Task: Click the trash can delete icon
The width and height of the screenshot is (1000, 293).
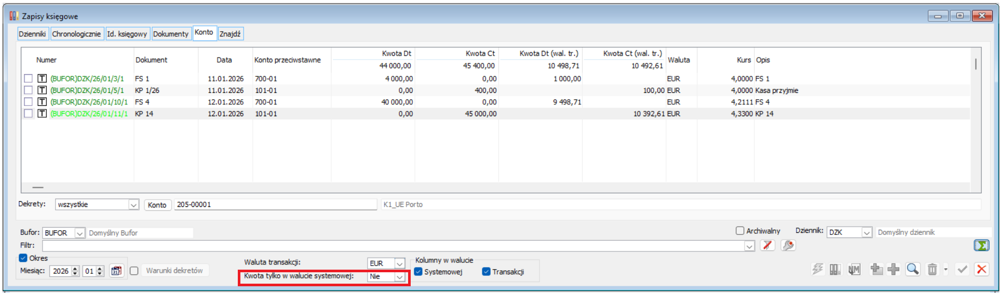Action: pos(933,269)
